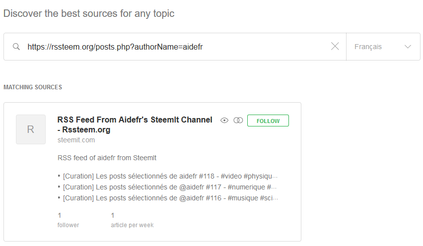Click the steemit.com source domain
Viewport: 423px width, 246px height.
coord(76,140)
